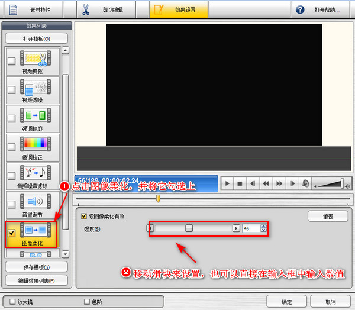Viewport: 355px width, 310px height.
Task: Enable the 色阶 levels checkbox
Action: (x=87, y=302)
